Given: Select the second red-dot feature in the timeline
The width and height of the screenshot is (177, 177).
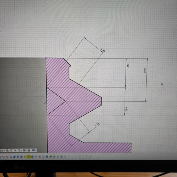Looking at the screenshot, I should click(7, 157).
